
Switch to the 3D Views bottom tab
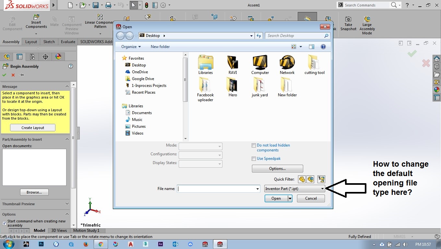59,231
